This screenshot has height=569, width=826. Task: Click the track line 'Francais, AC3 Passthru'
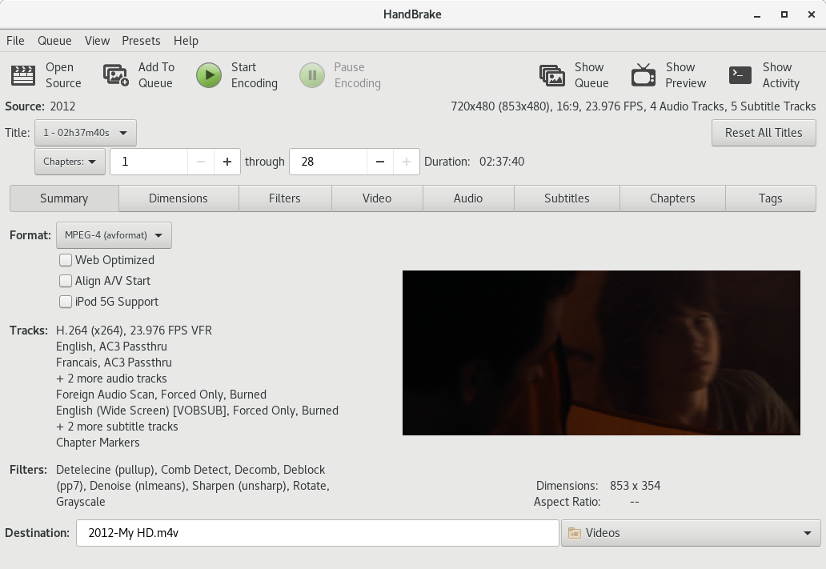click(x=114, y=363)
